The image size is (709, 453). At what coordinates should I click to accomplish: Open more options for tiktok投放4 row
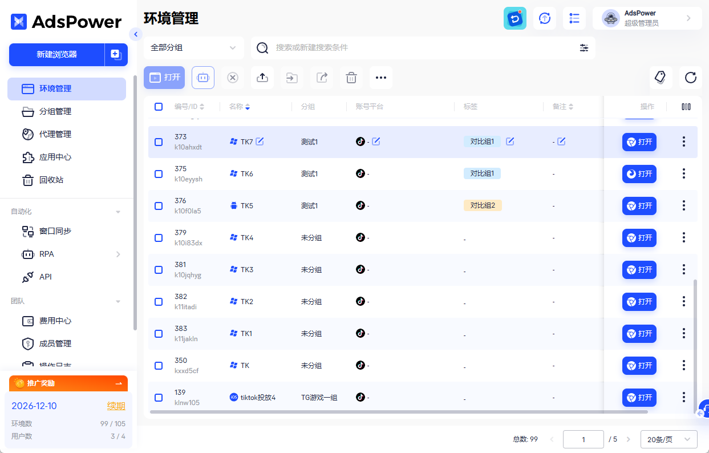point(684,397)
